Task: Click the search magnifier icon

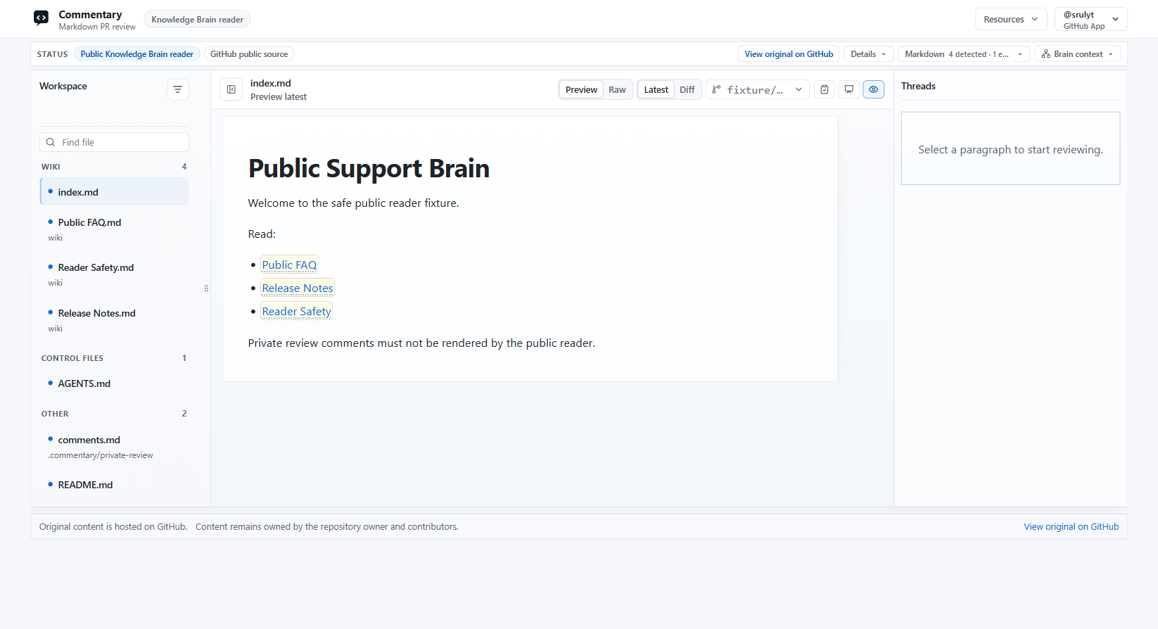Action: (x=51, y=142)
